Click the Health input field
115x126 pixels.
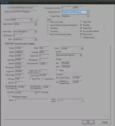coord(20,52)
